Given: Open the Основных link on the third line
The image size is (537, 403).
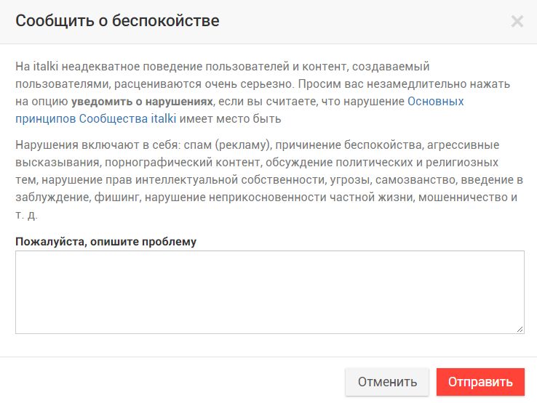Looking at the screenshot, I should (x=435, y=101).
